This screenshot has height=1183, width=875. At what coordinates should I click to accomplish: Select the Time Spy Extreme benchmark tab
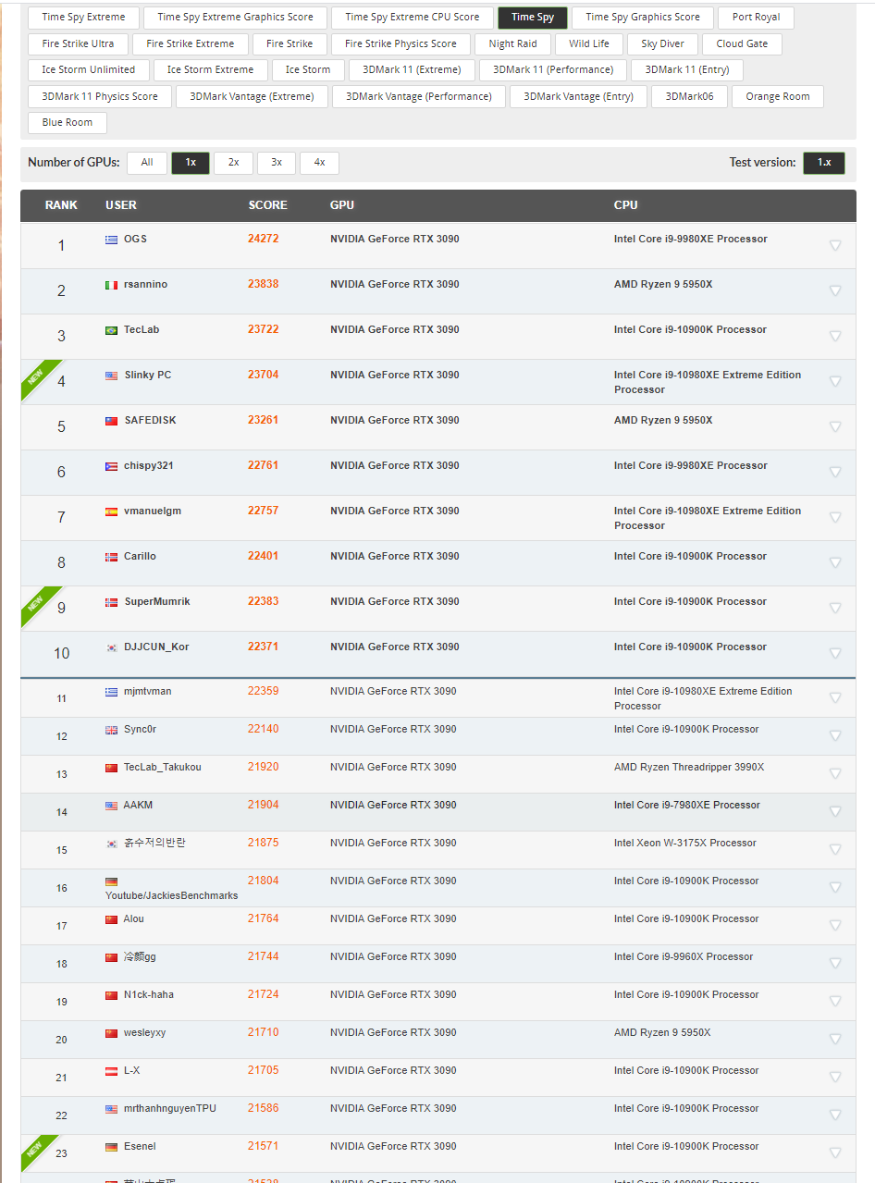coord(83,18)
